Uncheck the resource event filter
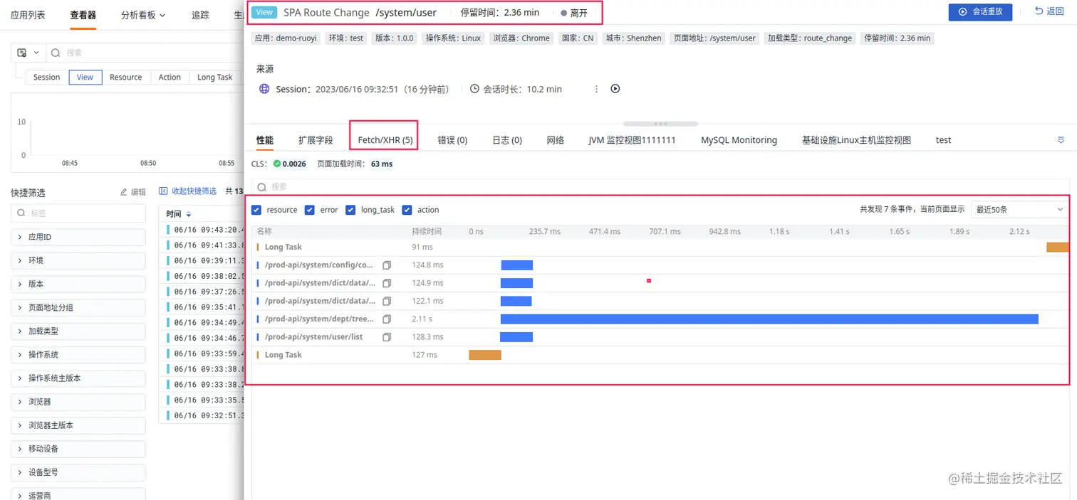 (256, 210)
